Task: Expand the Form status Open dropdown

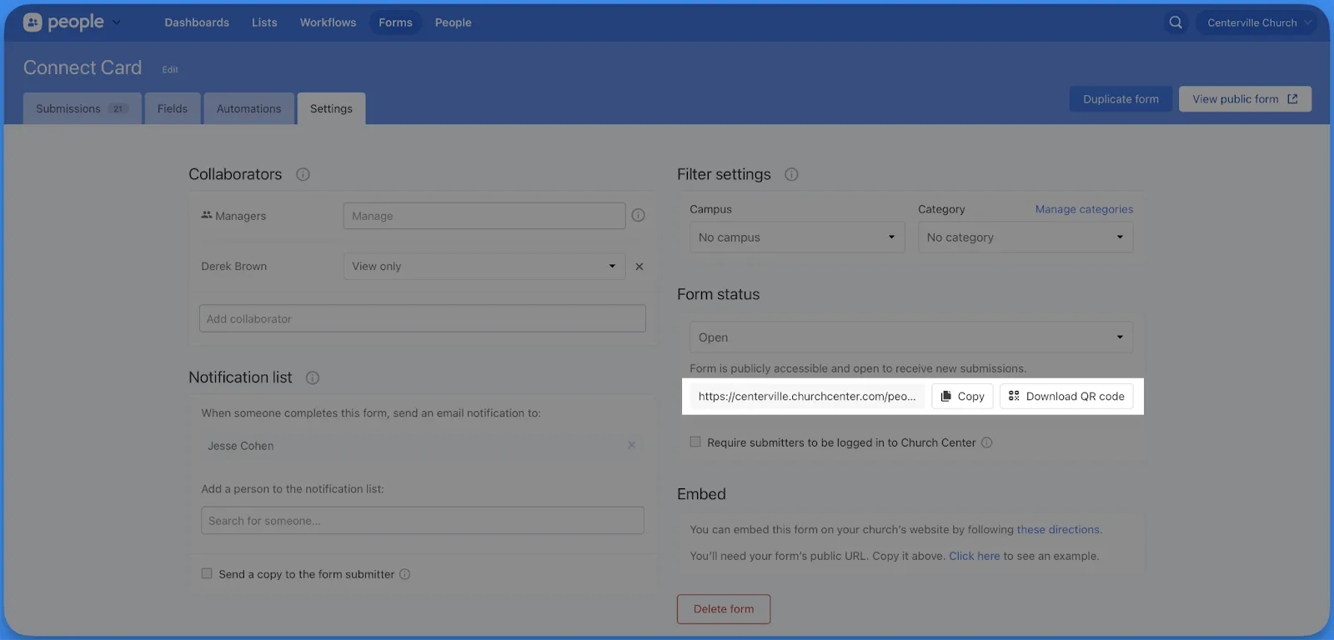Action: (910, 337)
